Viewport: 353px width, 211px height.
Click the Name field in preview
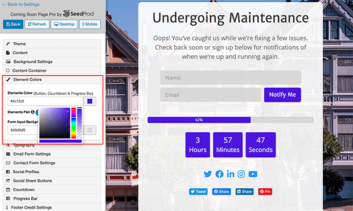231,78
